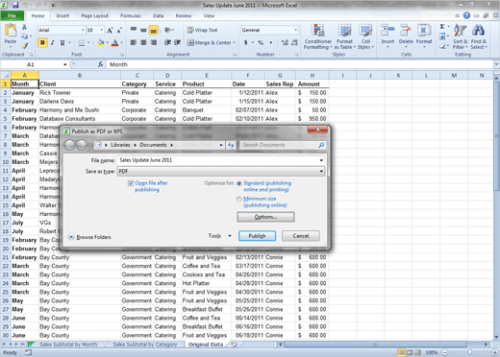Click the Search Documents field

pos(283,145)
